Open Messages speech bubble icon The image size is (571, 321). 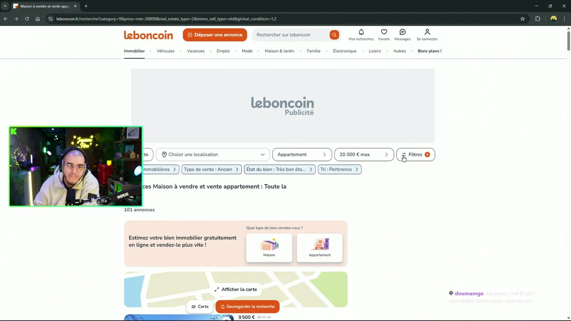402,32
